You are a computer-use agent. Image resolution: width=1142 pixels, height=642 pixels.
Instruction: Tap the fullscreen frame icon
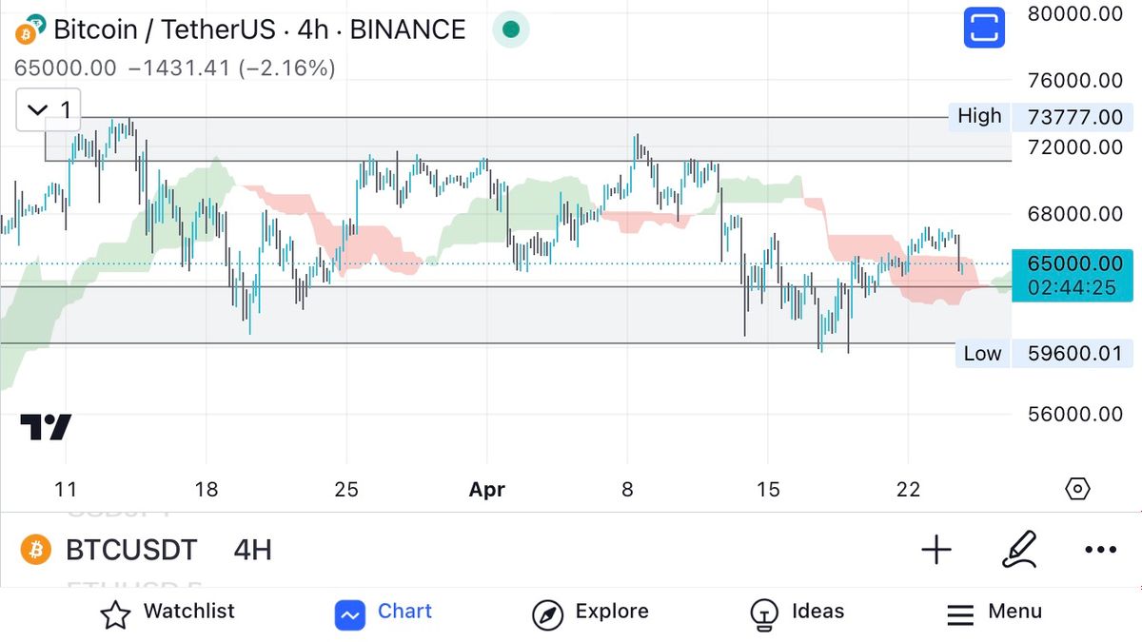(984, 28)
